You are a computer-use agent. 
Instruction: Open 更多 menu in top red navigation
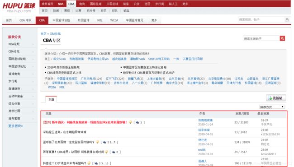(x=185, y=4)
